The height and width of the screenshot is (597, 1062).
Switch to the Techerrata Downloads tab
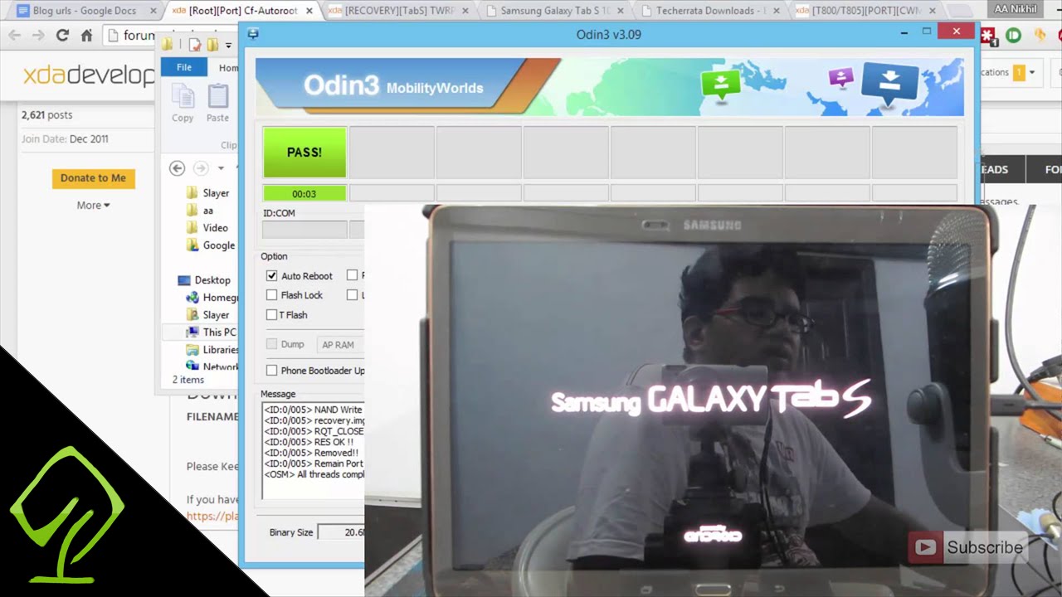[710, 11]
